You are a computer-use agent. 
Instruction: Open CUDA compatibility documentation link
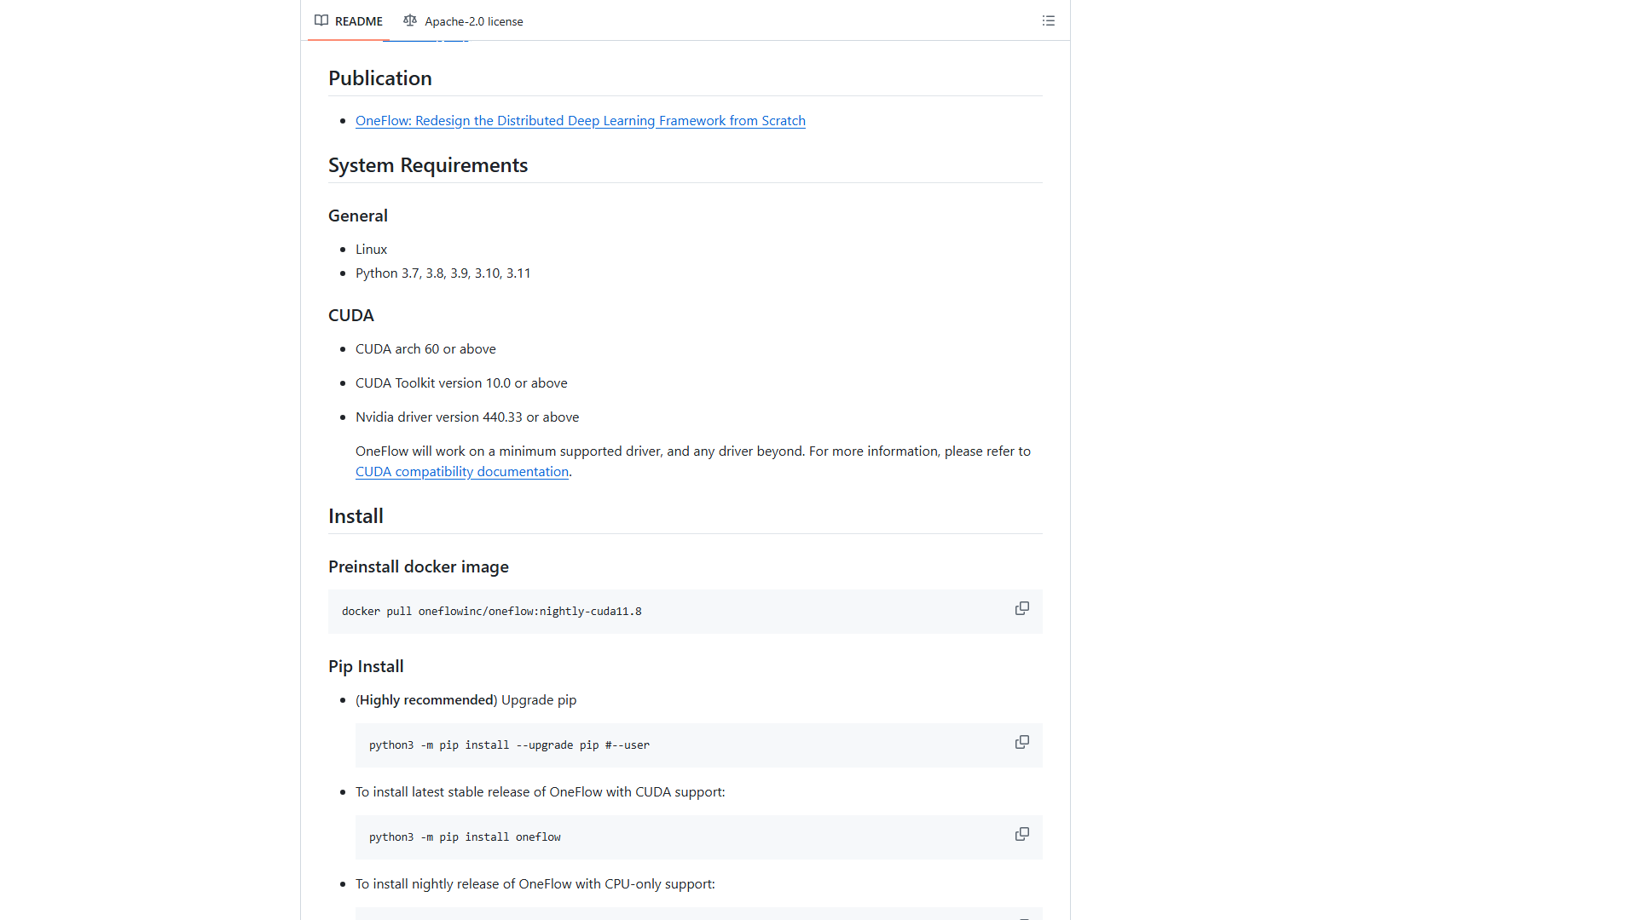(461, 471)
